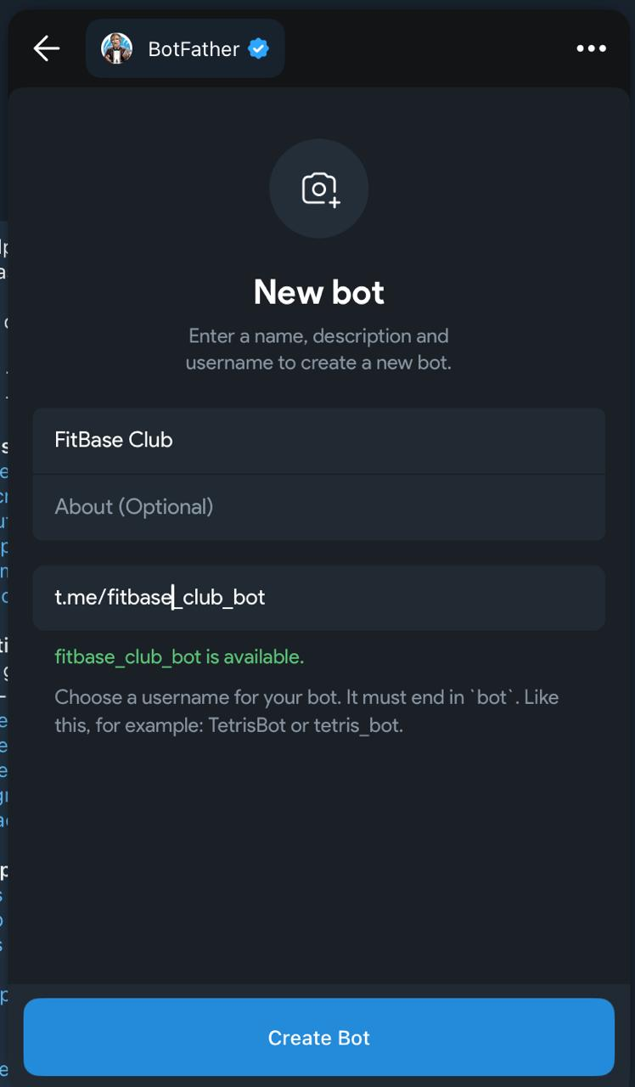This screenshot has width=635, height=1087.
Task: Go back using the left arrow
Action: point(47,48)
